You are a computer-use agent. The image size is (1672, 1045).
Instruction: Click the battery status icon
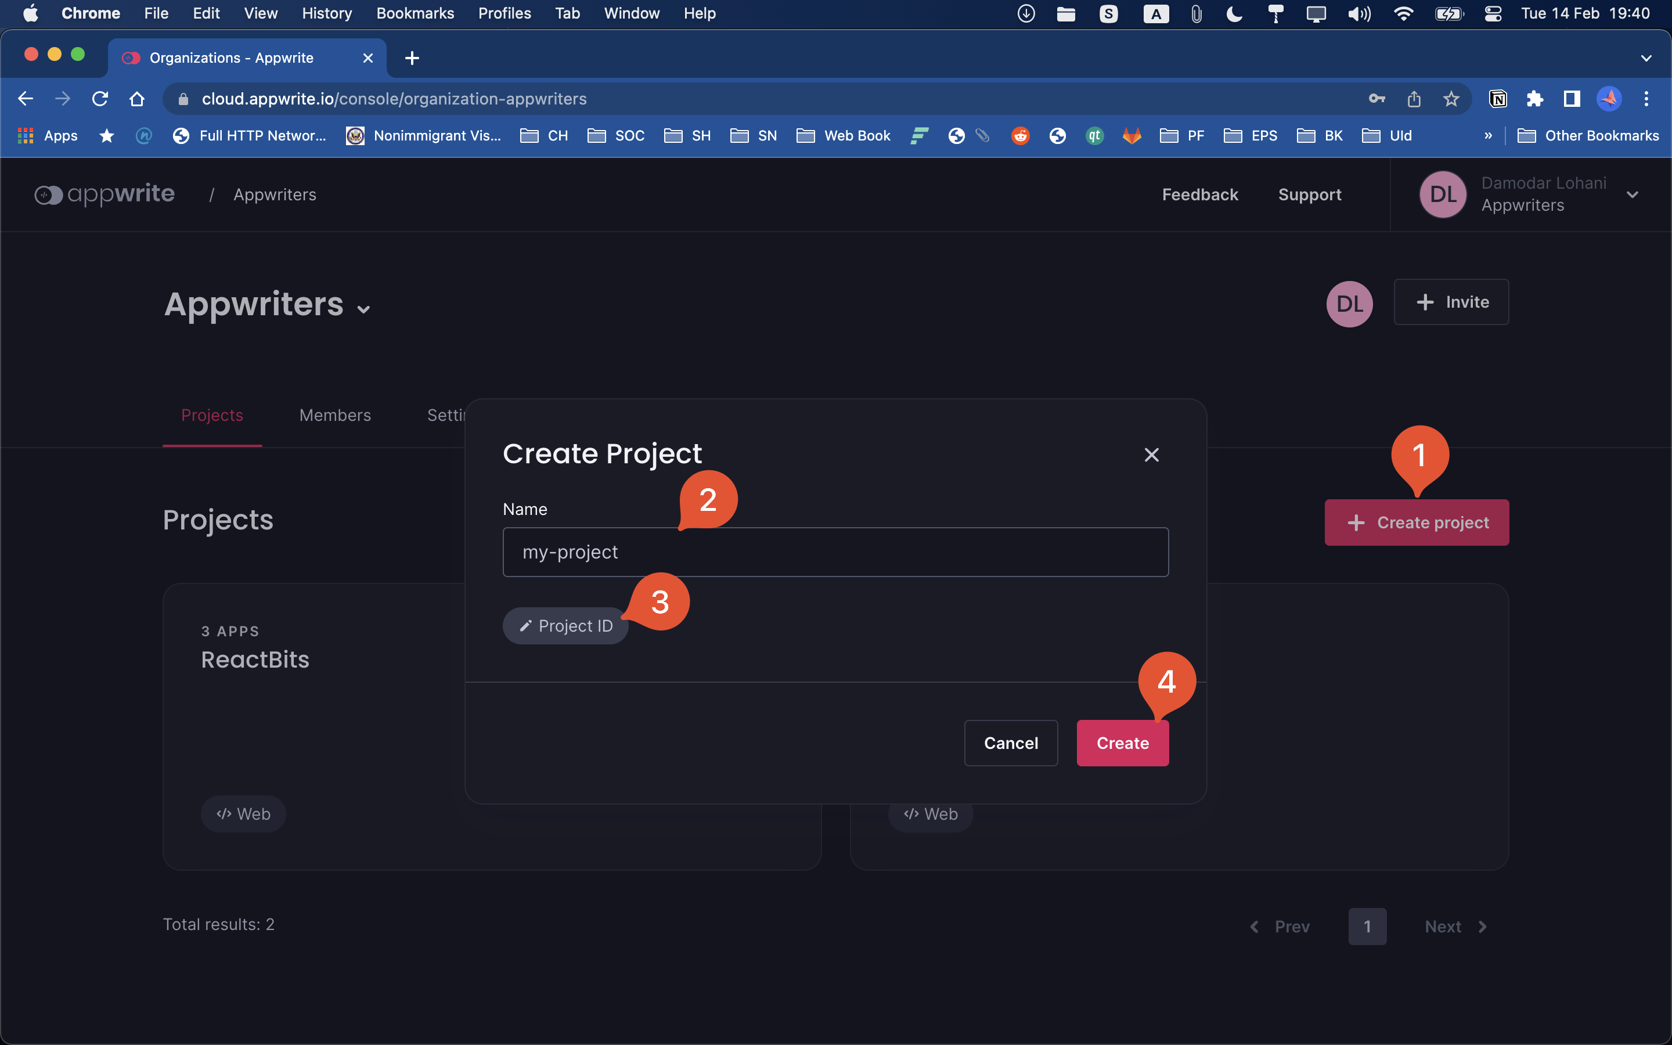pos(1449,13)
